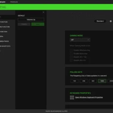The width and height of the screenshot is (113, 113).
Task: Click the Cancel button
Action: pyautogui.click(x=24, y=24)
